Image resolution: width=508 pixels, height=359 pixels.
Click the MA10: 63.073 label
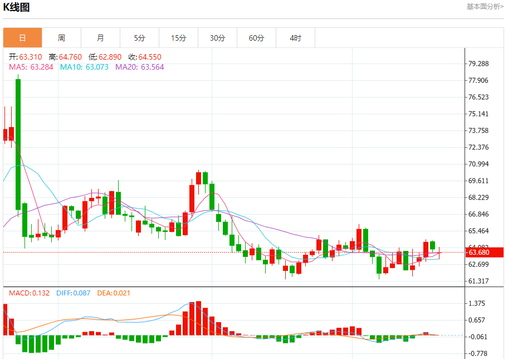click(84, 67)
